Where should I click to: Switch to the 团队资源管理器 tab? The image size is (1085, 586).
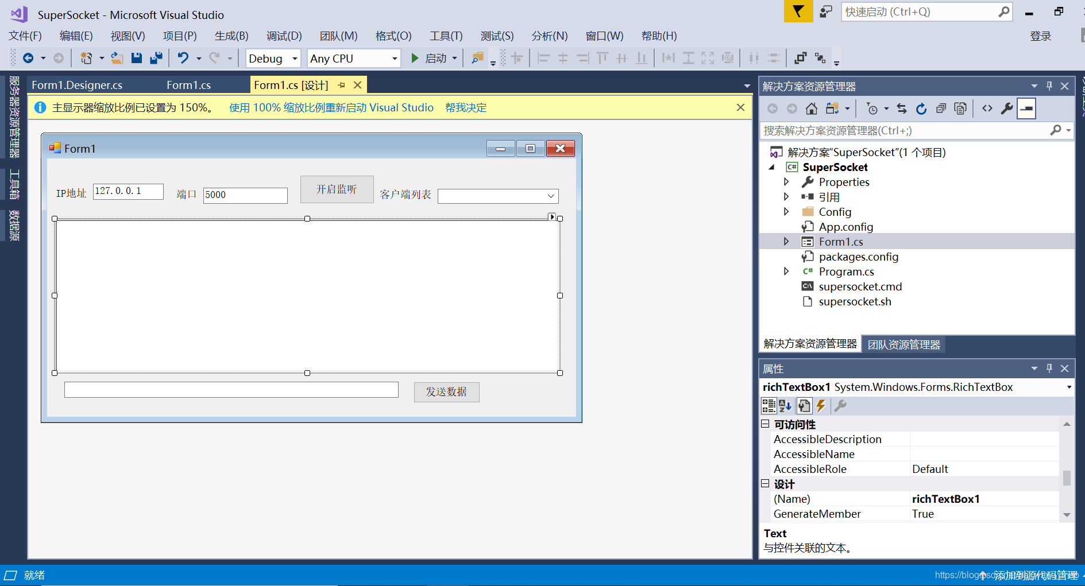click(903, 344)
